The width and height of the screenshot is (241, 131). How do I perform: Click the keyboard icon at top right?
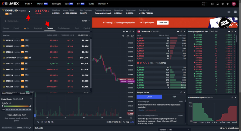[229, 12]
